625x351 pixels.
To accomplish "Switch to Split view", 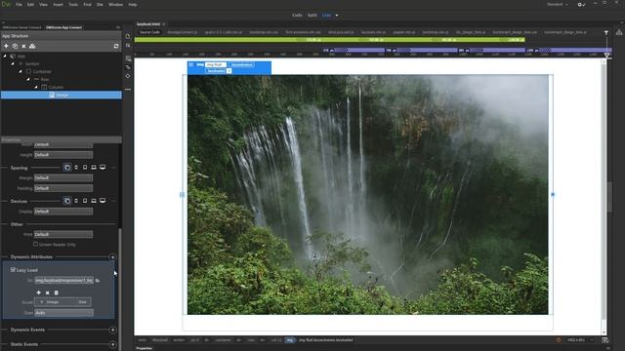I will [312, 16].
